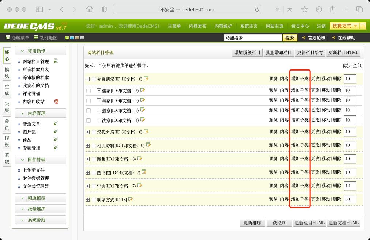This screenshot has height=240, width=370.
Task: Show all tabs overview icon
Action: click(360, 9)
